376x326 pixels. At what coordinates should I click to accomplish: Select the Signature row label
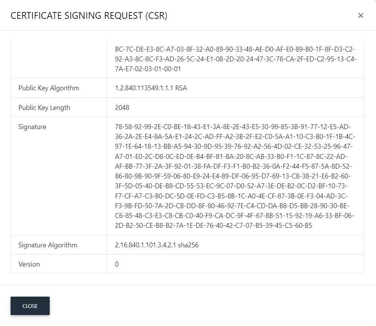(x=32, y=127)
